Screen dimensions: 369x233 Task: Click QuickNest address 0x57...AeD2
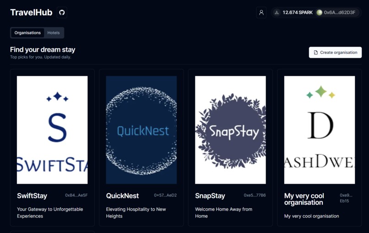165,195
